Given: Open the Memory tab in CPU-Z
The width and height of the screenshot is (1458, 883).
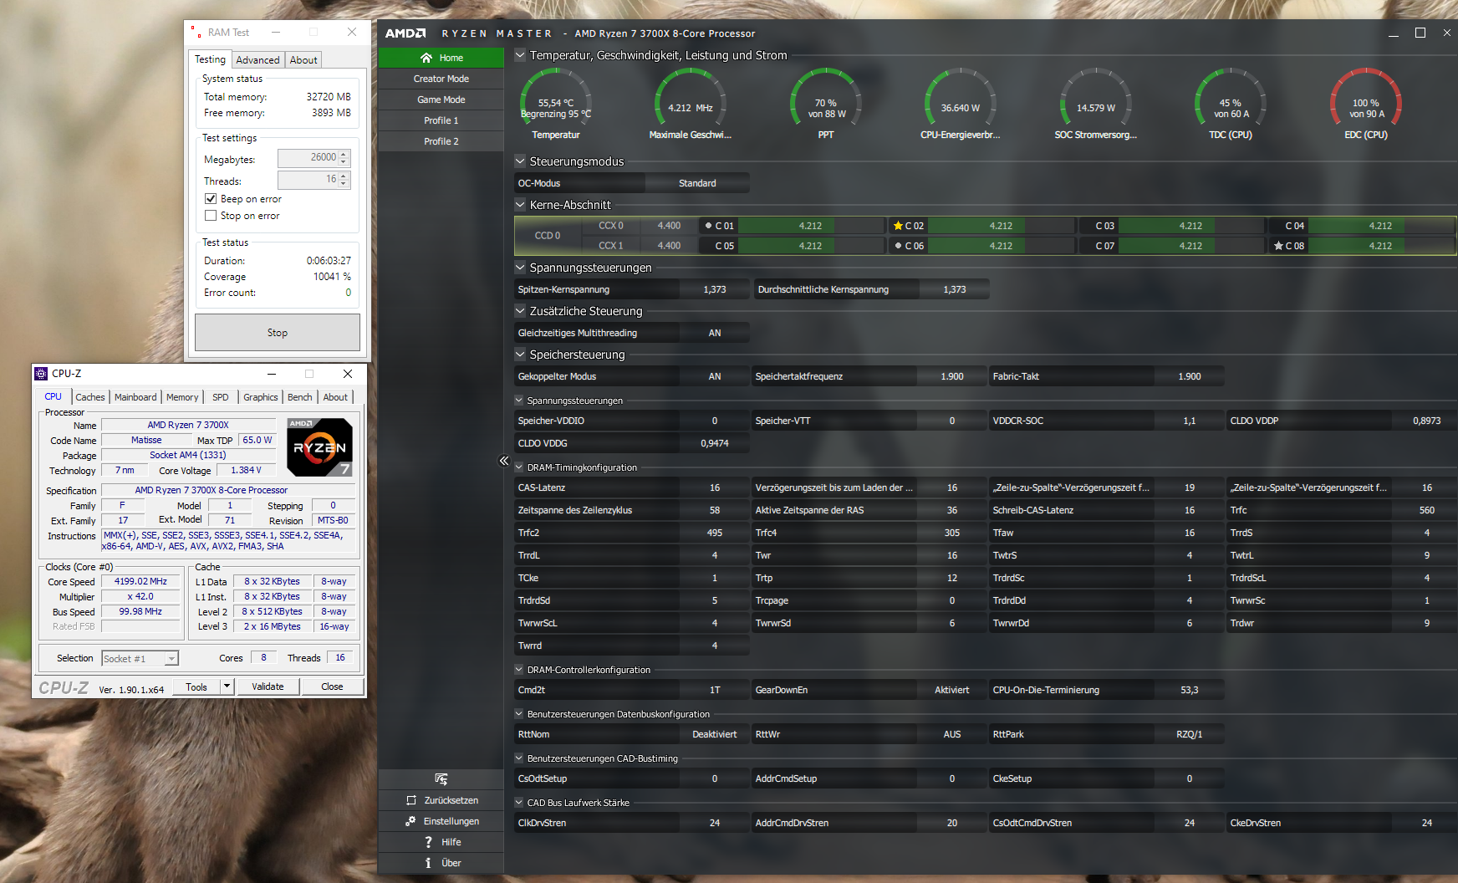Looking at the screenshot, I should point(182,397).
